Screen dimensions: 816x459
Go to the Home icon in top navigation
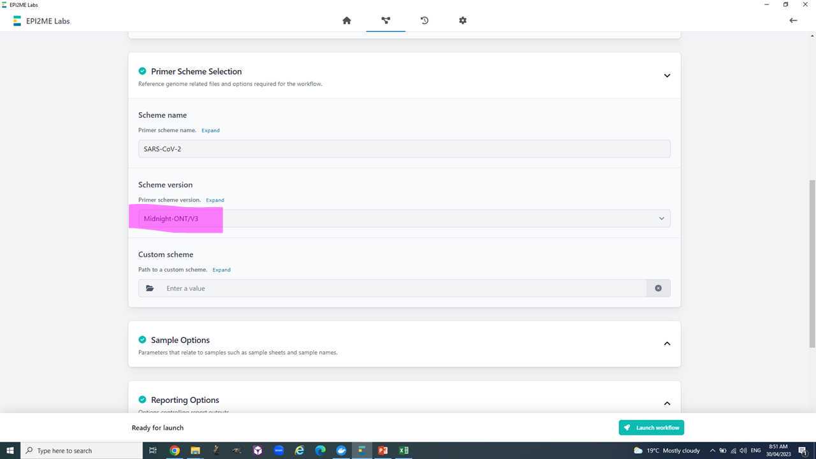click(x=347, y=20)
